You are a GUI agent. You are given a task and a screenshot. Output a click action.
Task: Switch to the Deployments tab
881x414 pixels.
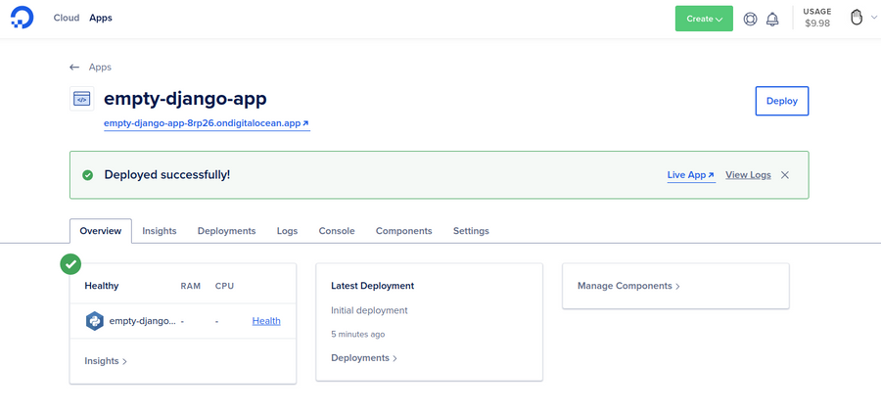(226, 231)
